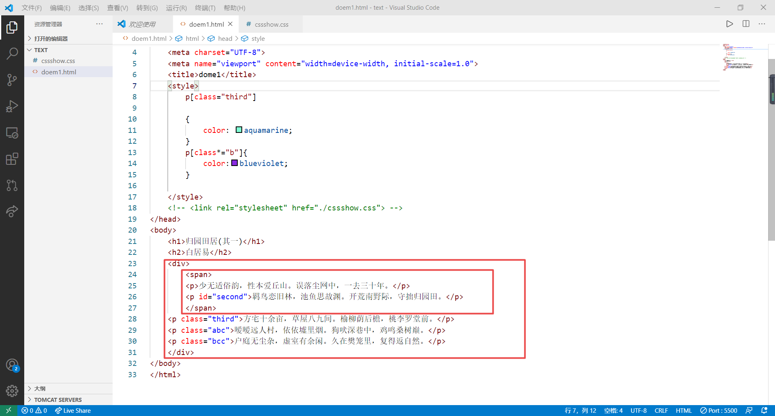Image resolution: width=775 pixels, height=416 pixels.
Task: Expand the 大纲 outline section
Action: coord(69,389)
